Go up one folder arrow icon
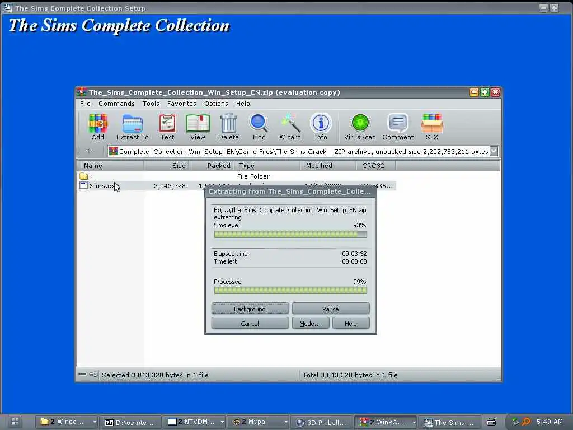The height and width of the screenshot is (430, 573). 89,151
